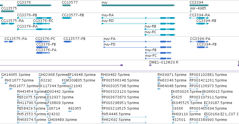Image resolution: width=239 pixels, height=124 pixels.
Task: Click transcript CG13577-RB
Action: pos(67,18)
